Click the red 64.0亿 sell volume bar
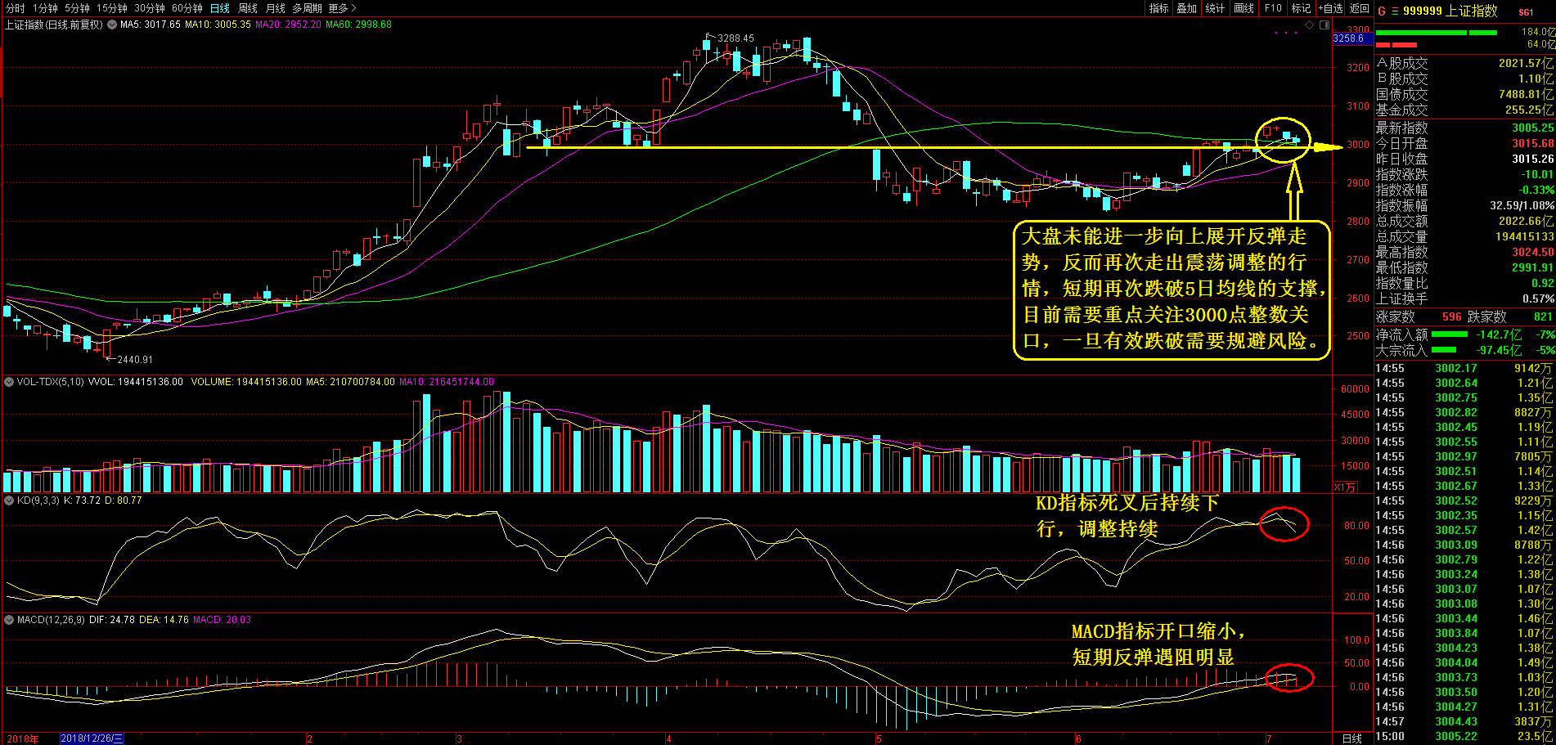 (1396, 44)
